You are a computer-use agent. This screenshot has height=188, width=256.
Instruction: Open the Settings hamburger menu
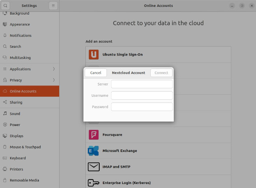click(53, 6)
